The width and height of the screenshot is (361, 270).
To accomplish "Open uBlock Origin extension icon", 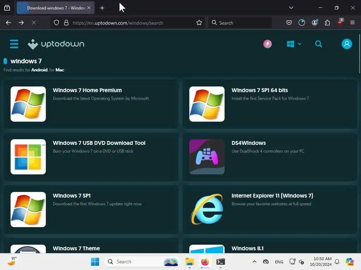I will pyautogui.click(x=340, y=22).
